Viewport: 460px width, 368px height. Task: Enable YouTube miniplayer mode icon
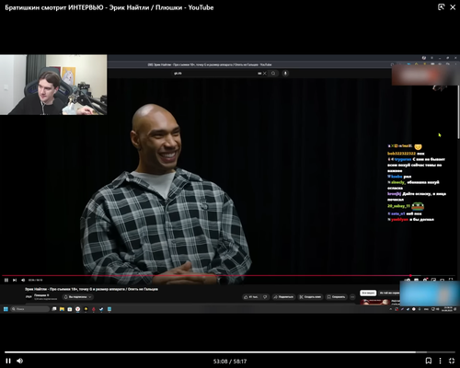coord(433,280)
